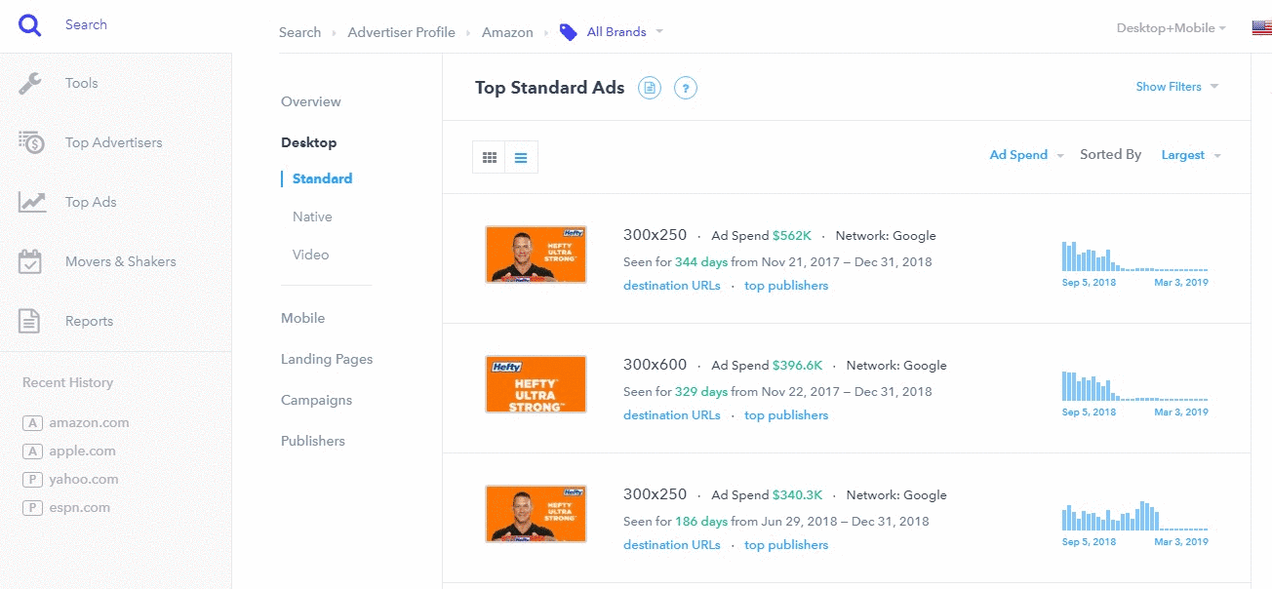Click the Top Advertisers dollar icon

[x=31, y=142]
